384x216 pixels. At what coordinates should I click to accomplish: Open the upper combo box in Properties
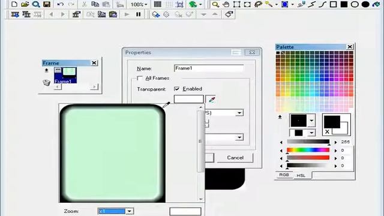coord(239,113)
